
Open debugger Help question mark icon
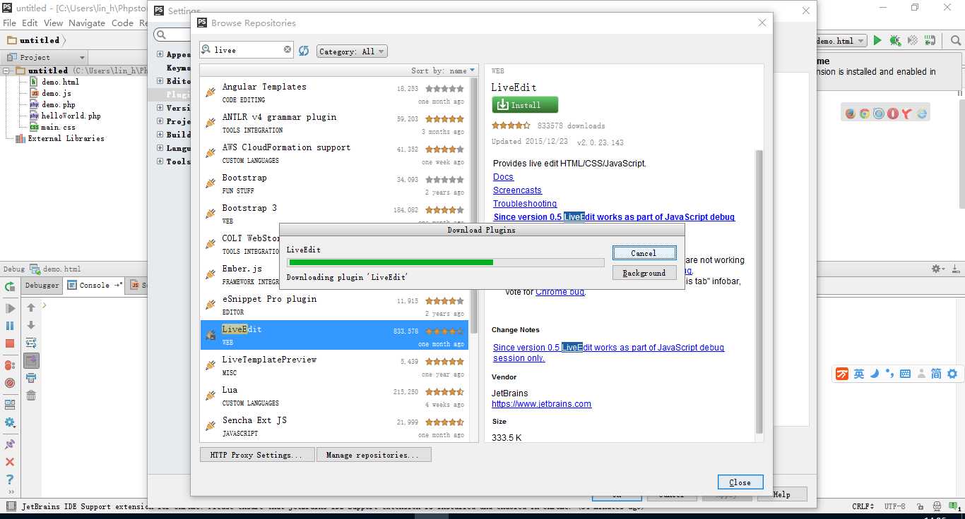click(10, 480)
